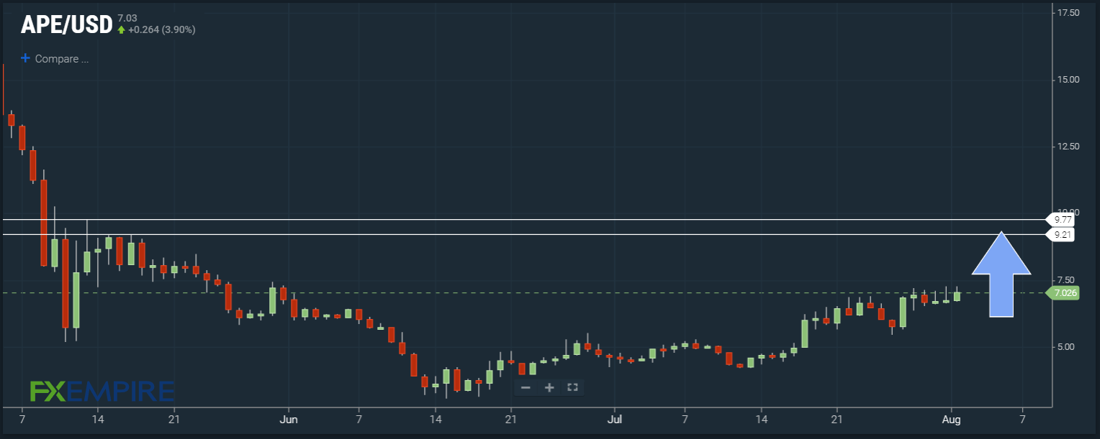1100x439 pixels.
Task: Click the current price 7.026 label
Action: [1064, 292]
